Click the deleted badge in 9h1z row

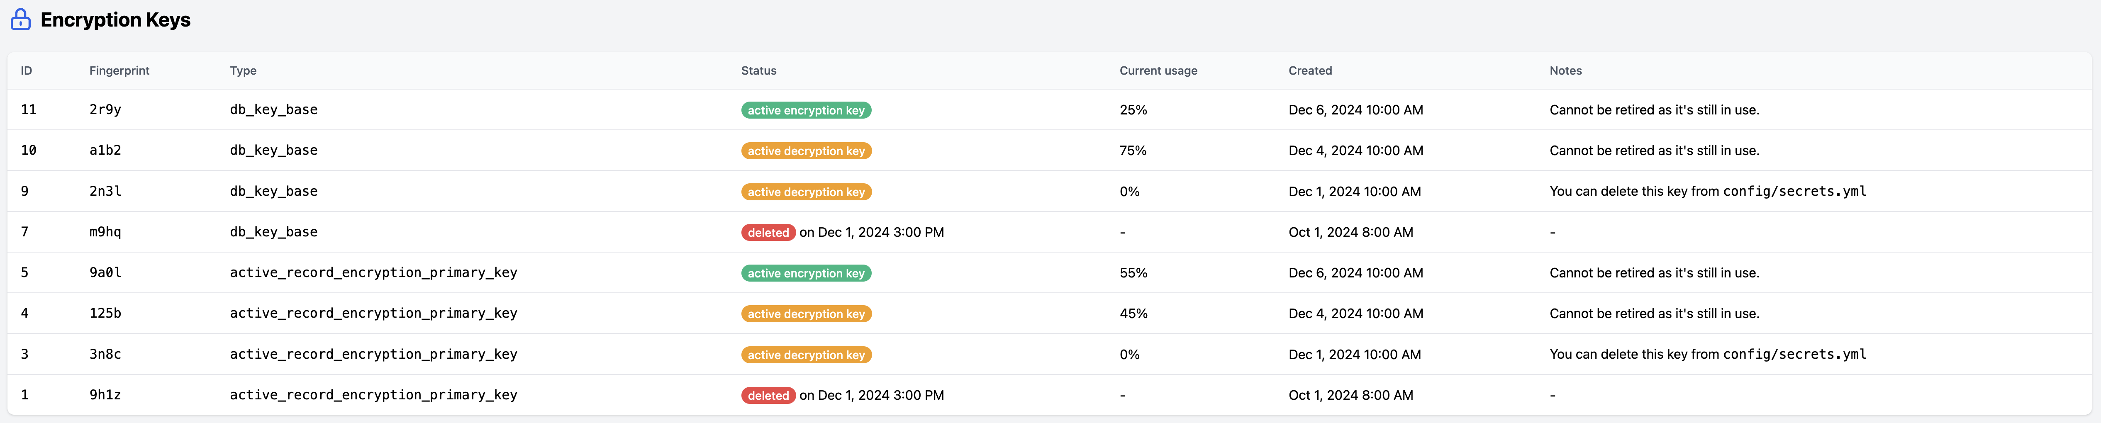pos(768,395)
